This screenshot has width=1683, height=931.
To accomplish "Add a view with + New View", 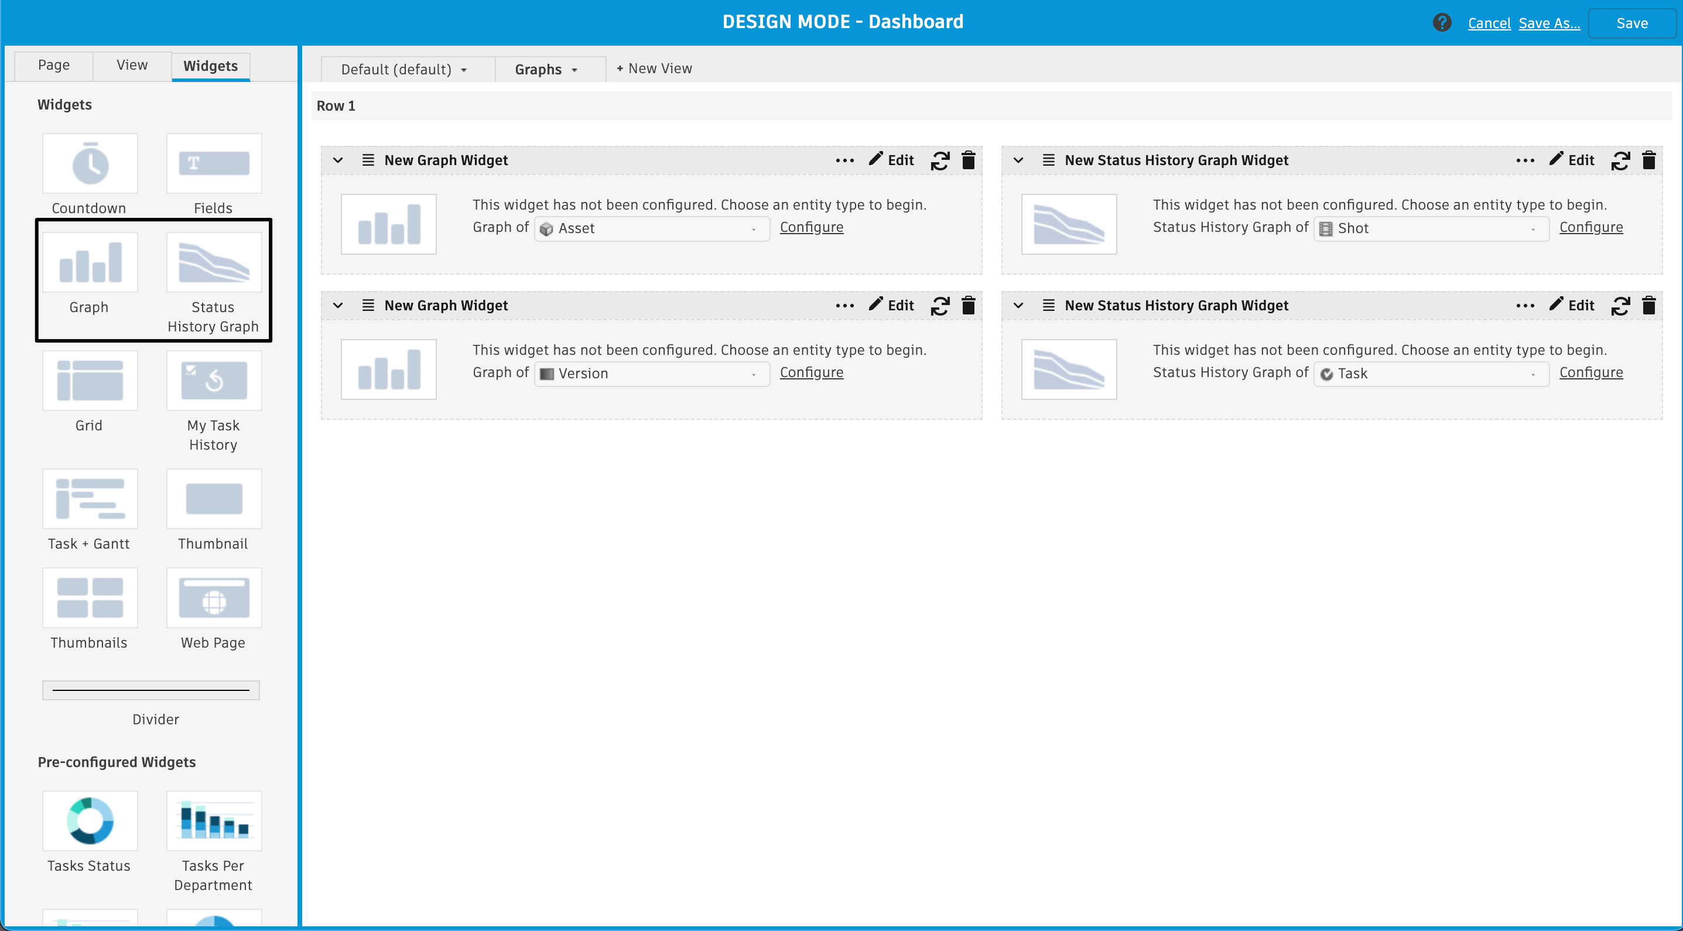I will tap(654, 69).
